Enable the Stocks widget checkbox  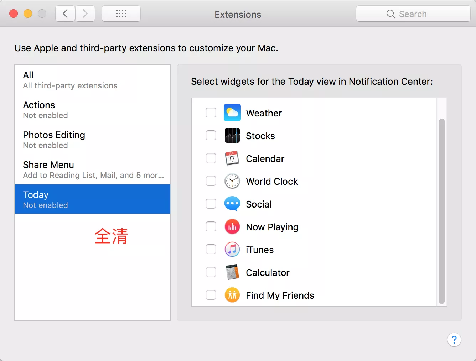[211, 135]
